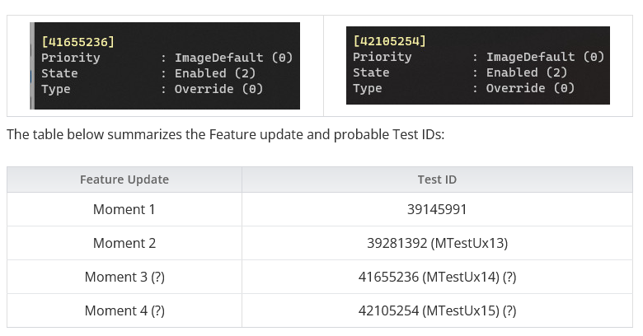Select the Moment 3 (?) table cell
The image size is (643, 336).
point(124,277)
